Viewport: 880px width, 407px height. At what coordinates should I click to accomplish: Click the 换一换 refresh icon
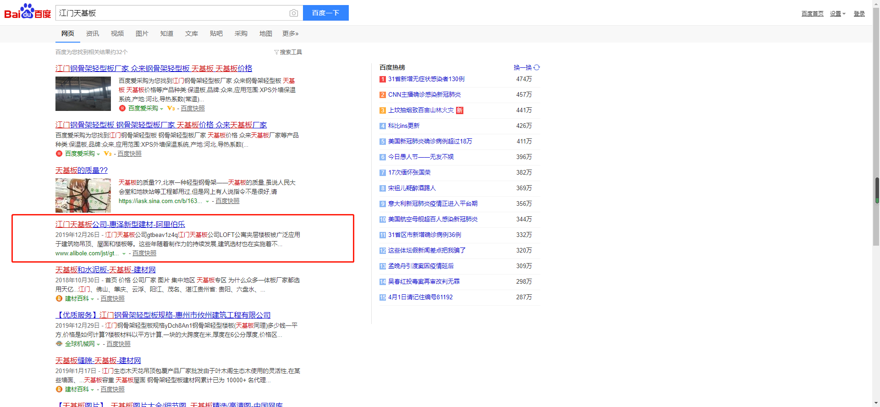[537, 67]
